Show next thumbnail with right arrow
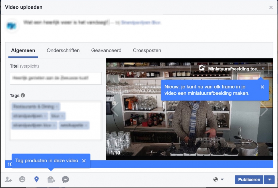Image resolution: width=278 pixels, height=188 pixels. click(264, 109)
